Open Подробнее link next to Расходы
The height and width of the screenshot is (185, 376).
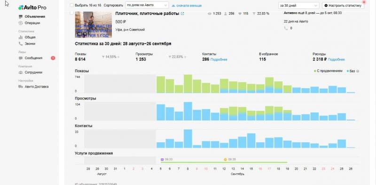pyautogui.click(x=336, y=59)
